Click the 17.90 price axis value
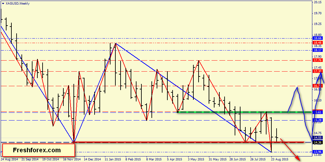The width and height of the screenshot is (325, 162). [318, 57]
